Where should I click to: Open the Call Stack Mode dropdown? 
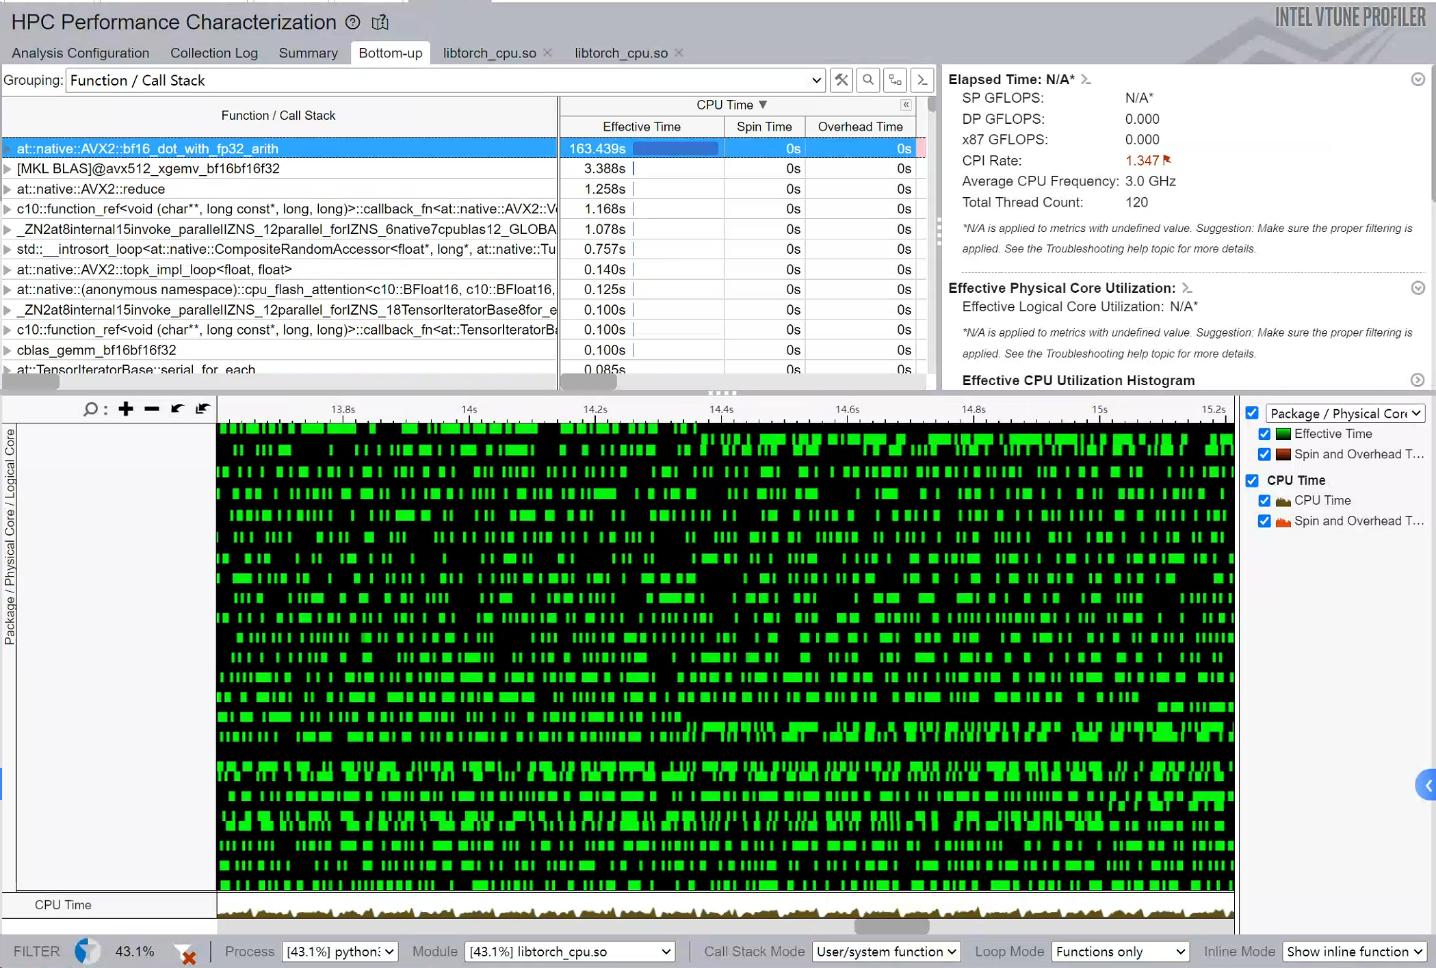click(x=886, y=952)
